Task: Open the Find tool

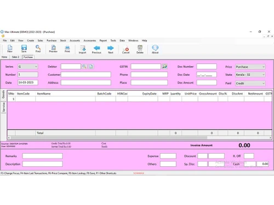Action: pos(38,49)
